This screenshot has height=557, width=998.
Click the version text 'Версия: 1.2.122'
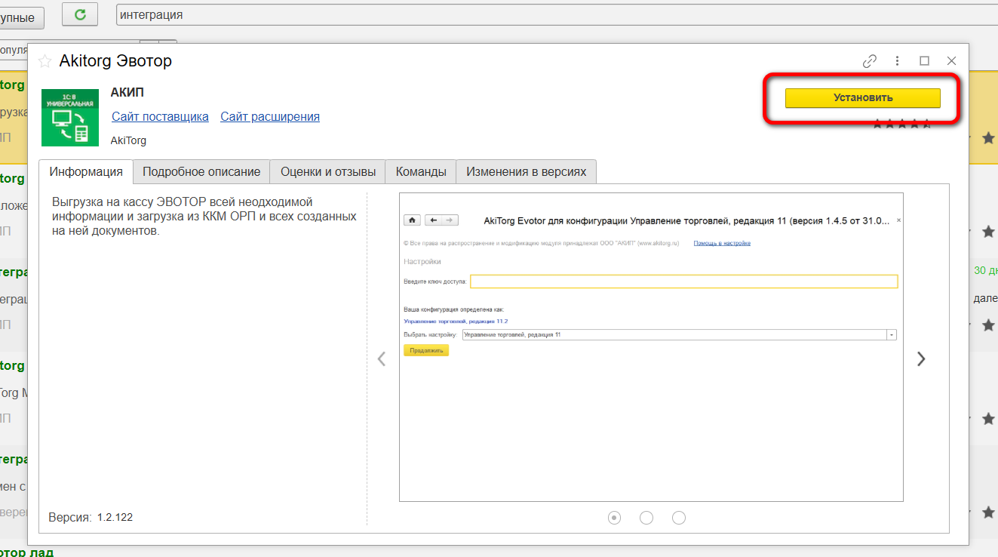[91, 518]
